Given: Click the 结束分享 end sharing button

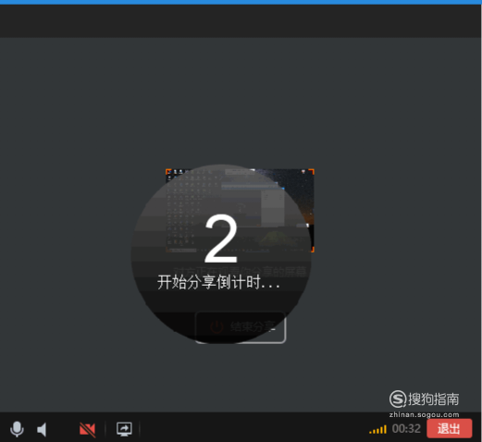Looking at the screenshot, I should pos(241,327).
